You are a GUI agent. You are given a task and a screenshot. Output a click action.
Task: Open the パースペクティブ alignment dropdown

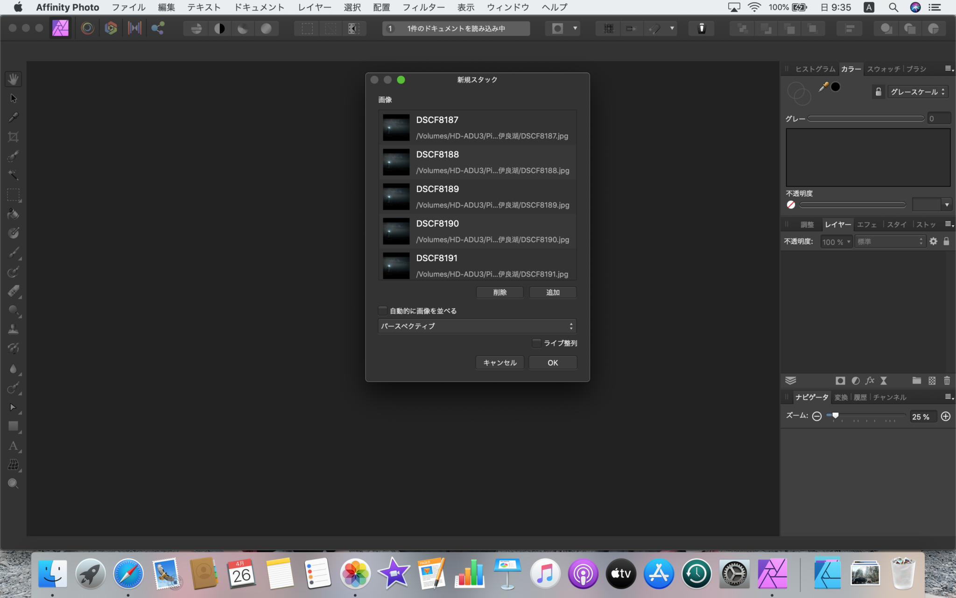pyautogui.click(x=477, y=326)
